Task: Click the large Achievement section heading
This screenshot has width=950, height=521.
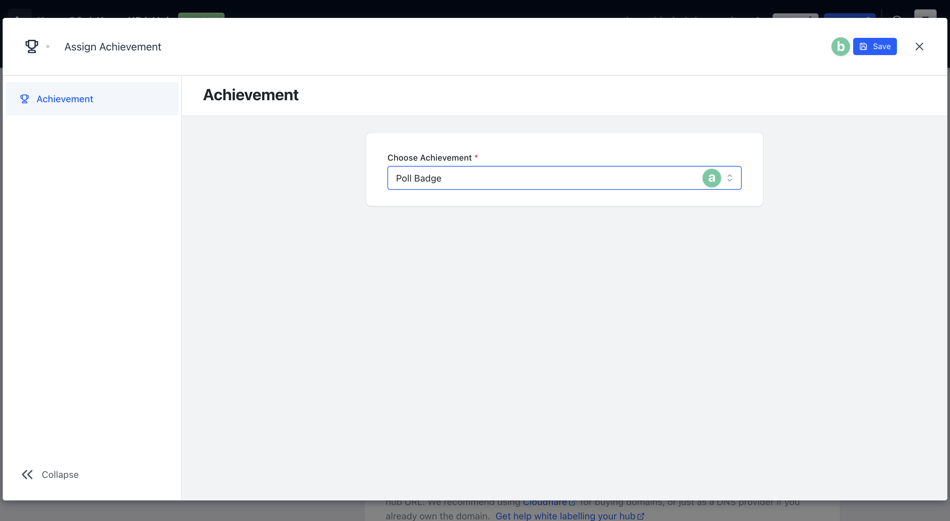Action: 251,95
